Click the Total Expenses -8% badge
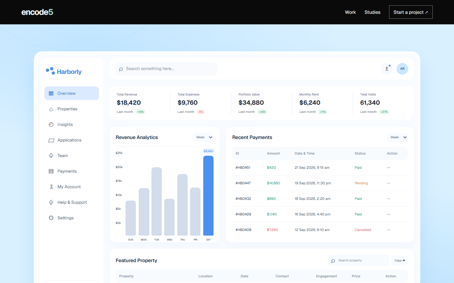 200,112
